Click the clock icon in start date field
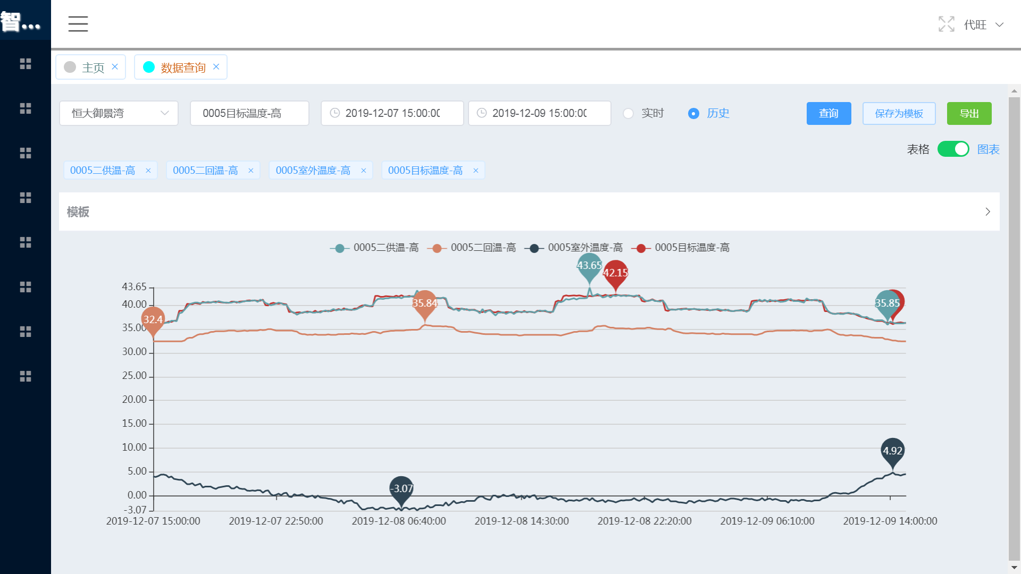This screenshot has height=574, width=1021. tap(334, 113)
